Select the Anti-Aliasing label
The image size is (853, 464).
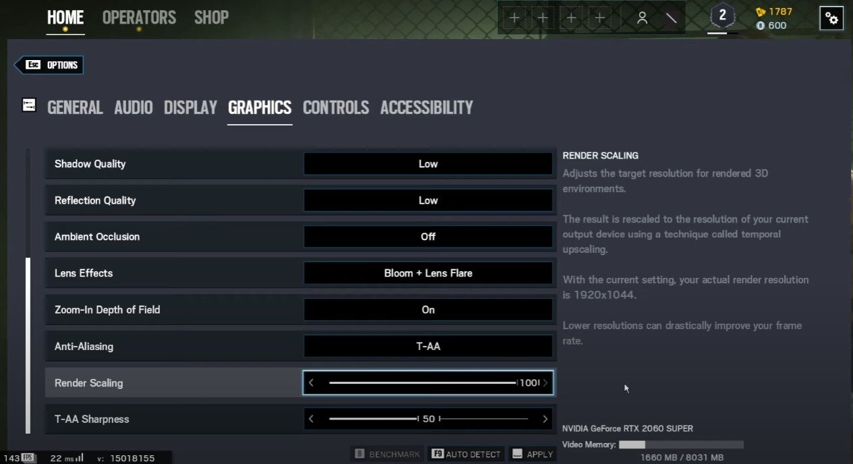tap(84, 346)
